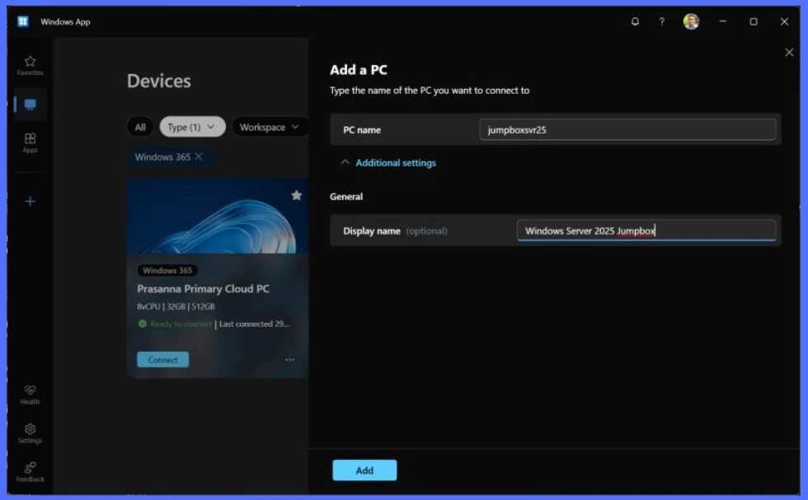Maximize the Windows App window
Image resolution: width=808 pixels, height=500 pixels.
coord(754,21)
